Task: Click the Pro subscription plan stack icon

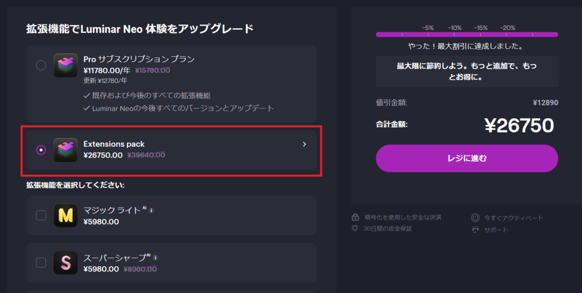Action: pos(66,65)
